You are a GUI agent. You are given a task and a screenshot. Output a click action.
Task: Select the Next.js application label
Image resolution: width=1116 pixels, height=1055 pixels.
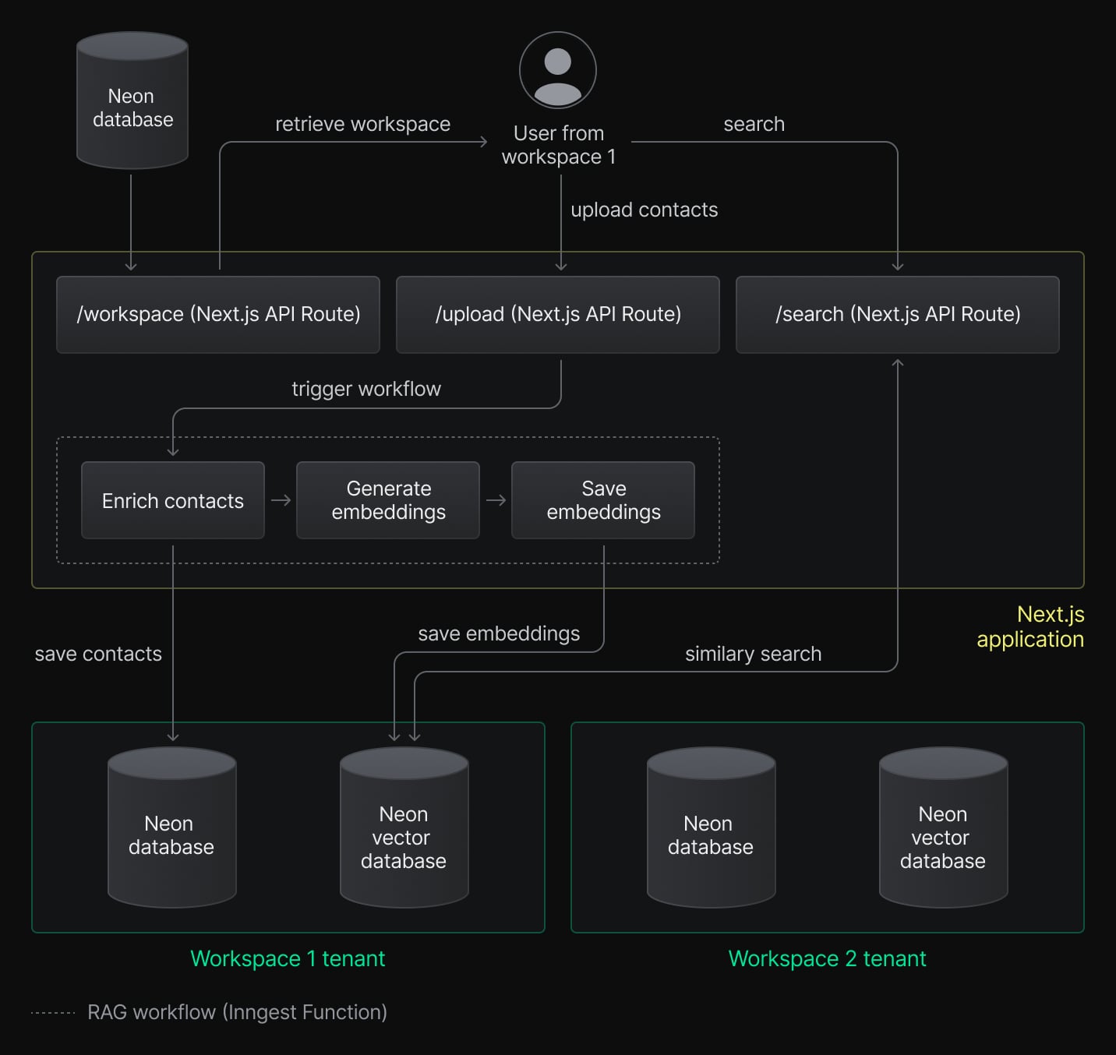pyautogui.click(x=1030, y=626)
